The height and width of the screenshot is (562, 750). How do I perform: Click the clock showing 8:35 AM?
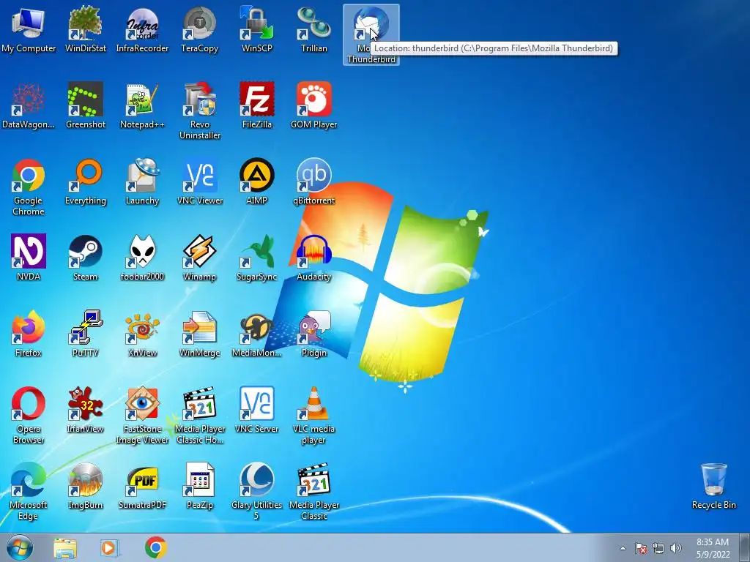pos(713,548)
